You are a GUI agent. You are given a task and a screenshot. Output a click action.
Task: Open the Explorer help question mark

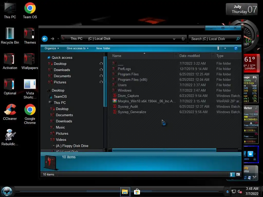pos(236,48)
